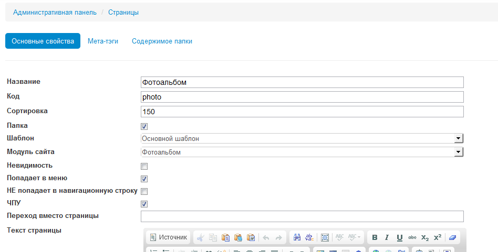
Task: Click the Remove Format eraser icon
Action: tap(453, 237)
